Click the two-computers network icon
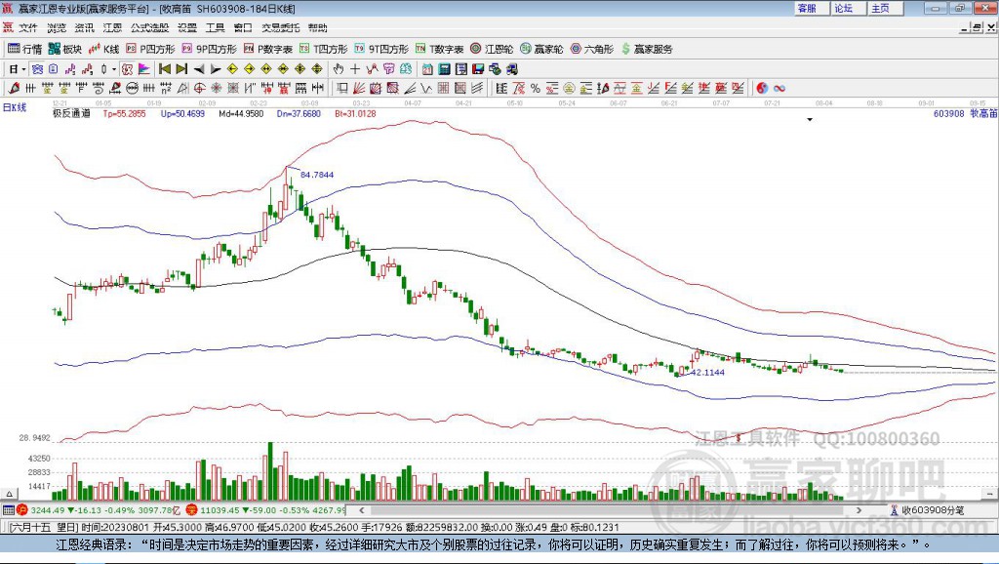Image resolution: width=999 pixels, height=564 pixels. tap(511, 69)
